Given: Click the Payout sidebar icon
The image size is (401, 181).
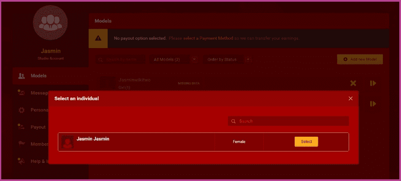Looking at the screenshot, I should point(22,127).
